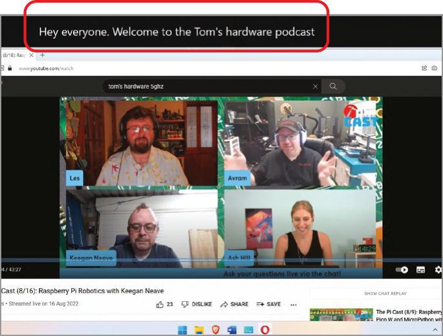The width and height of the screenshot is (443, 336).
Task: Close the YouTube browser tab
Action: coord(31,55)
